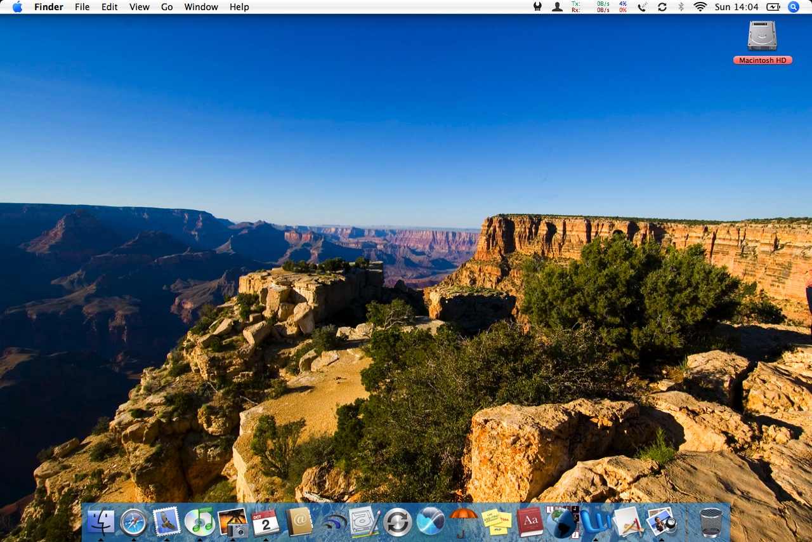Open Dictionary from the Dock
Viewport: 812px width, 542px height.
[x=530, y=522]
